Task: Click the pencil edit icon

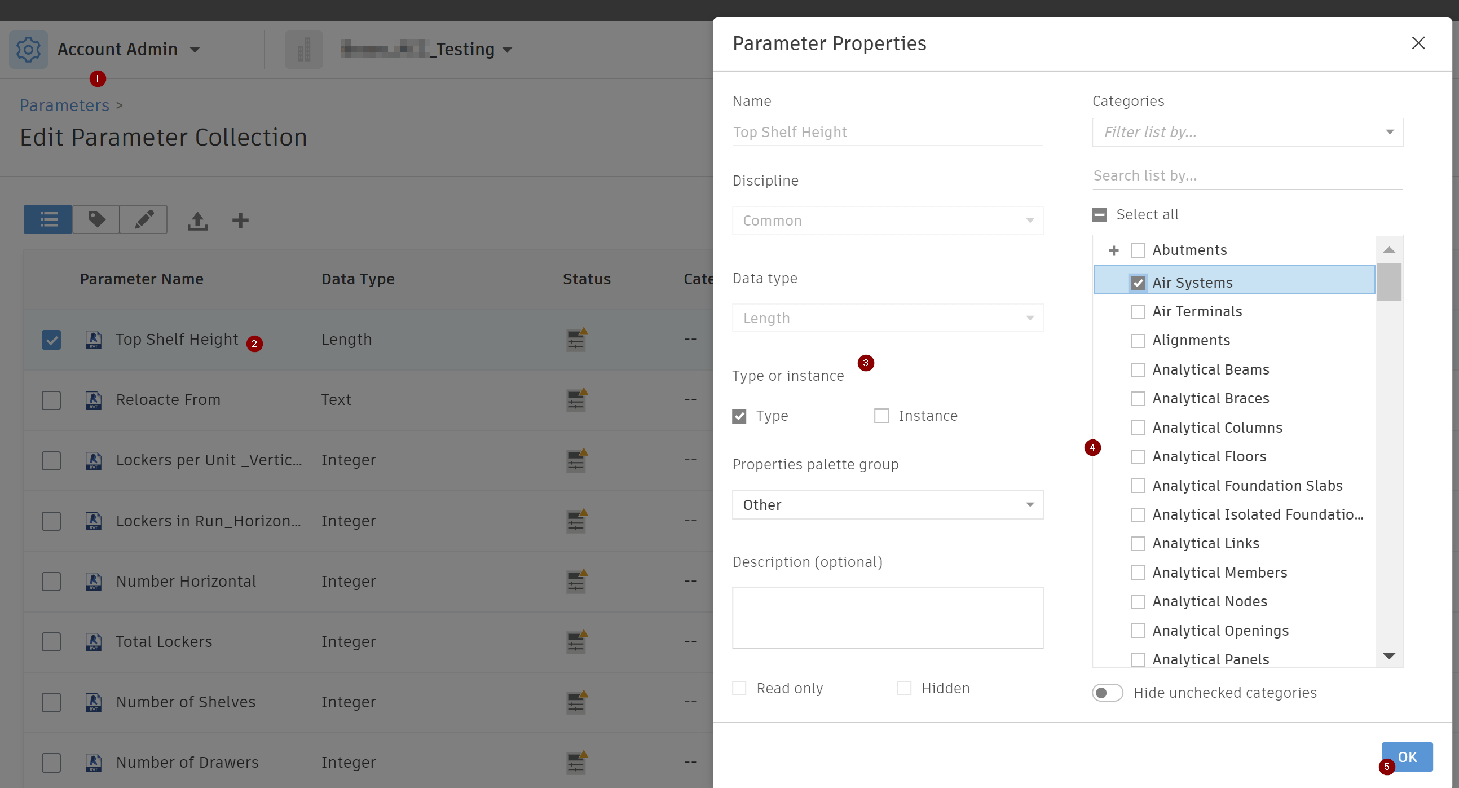Action: (144, 219)
